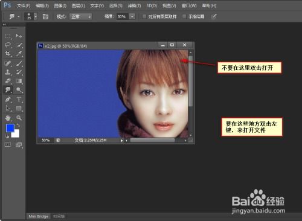Collapse the toolbox with double-arrow
Viewport: 302px width, 221px height.
tap(4, 25)
